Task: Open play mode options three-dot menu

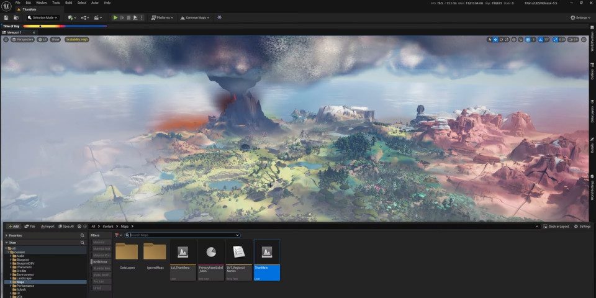Action: pyautogui.click(x=142, y=17)
